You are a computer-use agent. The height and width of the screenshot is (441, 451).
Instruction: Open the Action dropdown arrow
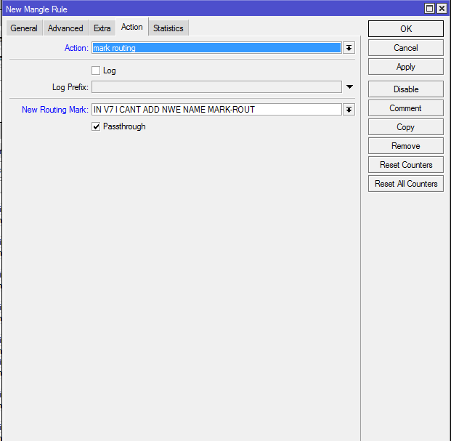[349, 48]
